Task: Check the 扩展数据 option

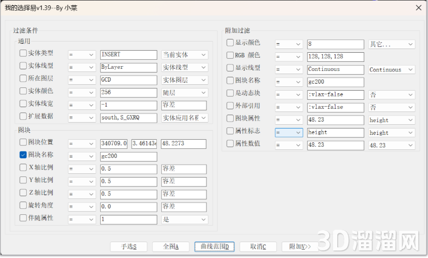Action: point(23,116)
